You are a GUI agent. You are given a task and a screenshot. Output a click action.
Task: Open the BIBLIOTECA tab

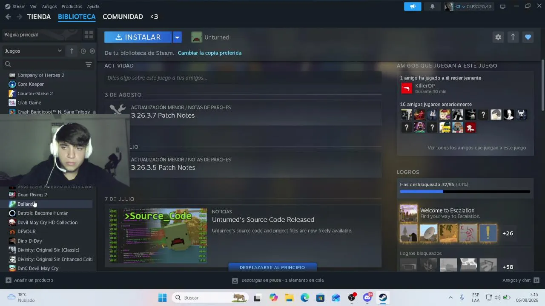pyautogui.click(x=77, y=17)
